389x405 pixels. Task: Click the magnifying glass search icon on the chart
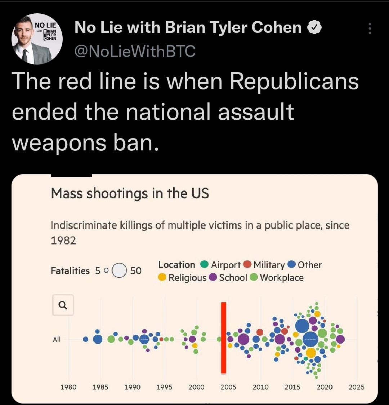pyautogui.click(x=63, y=305)
